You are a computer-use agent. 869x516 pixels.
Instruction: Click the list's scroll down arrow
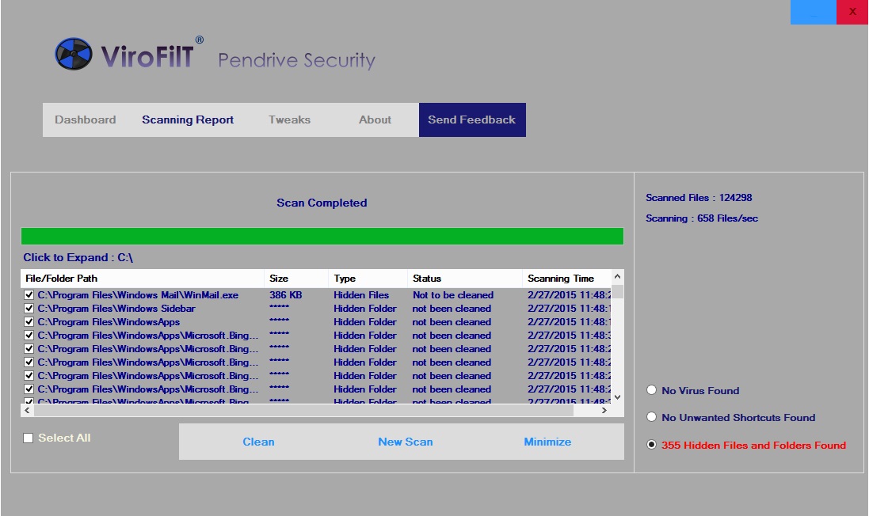click(617, 397)
